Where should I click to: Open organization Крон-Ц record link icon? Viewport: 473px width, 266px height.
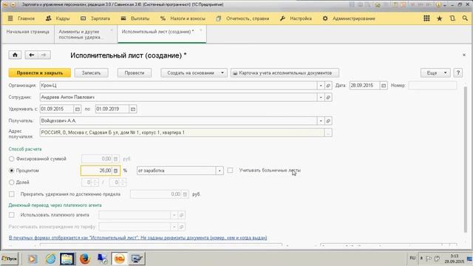pyautogui.click(x=328, y=86)
